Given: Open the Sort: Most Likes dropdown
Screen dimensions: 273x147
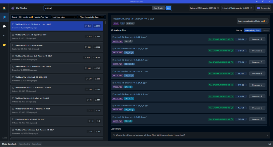Looking at the screenshot, I should (x=64, y=17).
